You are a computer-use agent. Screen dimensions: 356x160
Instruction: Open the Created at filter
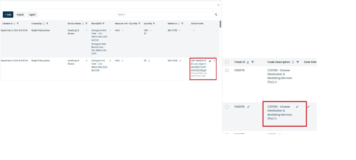(18, 24)
